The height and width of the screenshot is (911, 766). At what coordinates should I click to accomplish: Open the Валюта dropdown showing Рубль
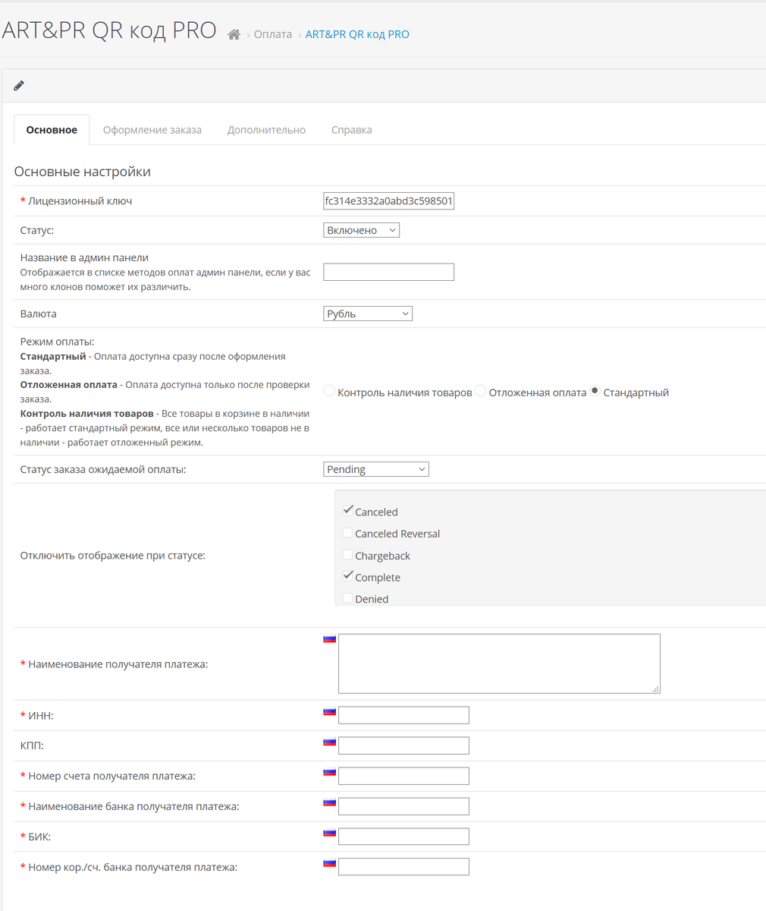coord(368,314)
